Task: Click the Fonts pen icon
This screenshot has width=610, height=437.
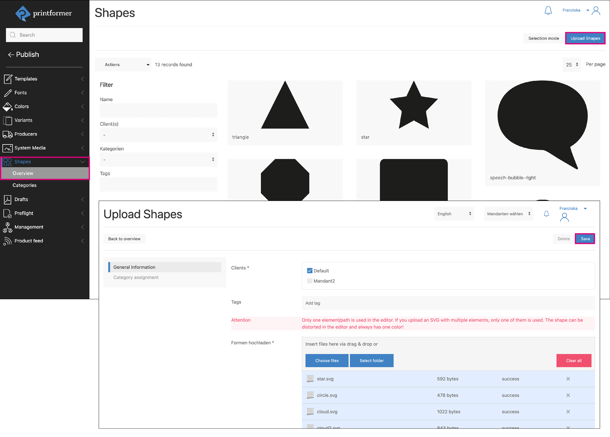Action: (8, 93)
